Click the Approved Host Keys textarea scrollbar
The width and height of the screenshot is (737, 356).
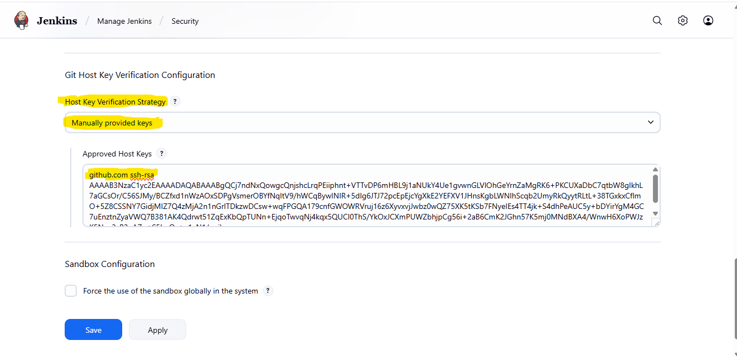point(656,189)
